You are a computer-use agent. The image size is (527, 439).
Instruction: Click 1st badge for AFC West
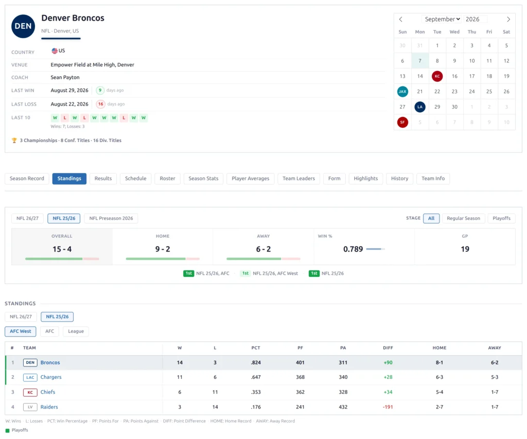245,274
